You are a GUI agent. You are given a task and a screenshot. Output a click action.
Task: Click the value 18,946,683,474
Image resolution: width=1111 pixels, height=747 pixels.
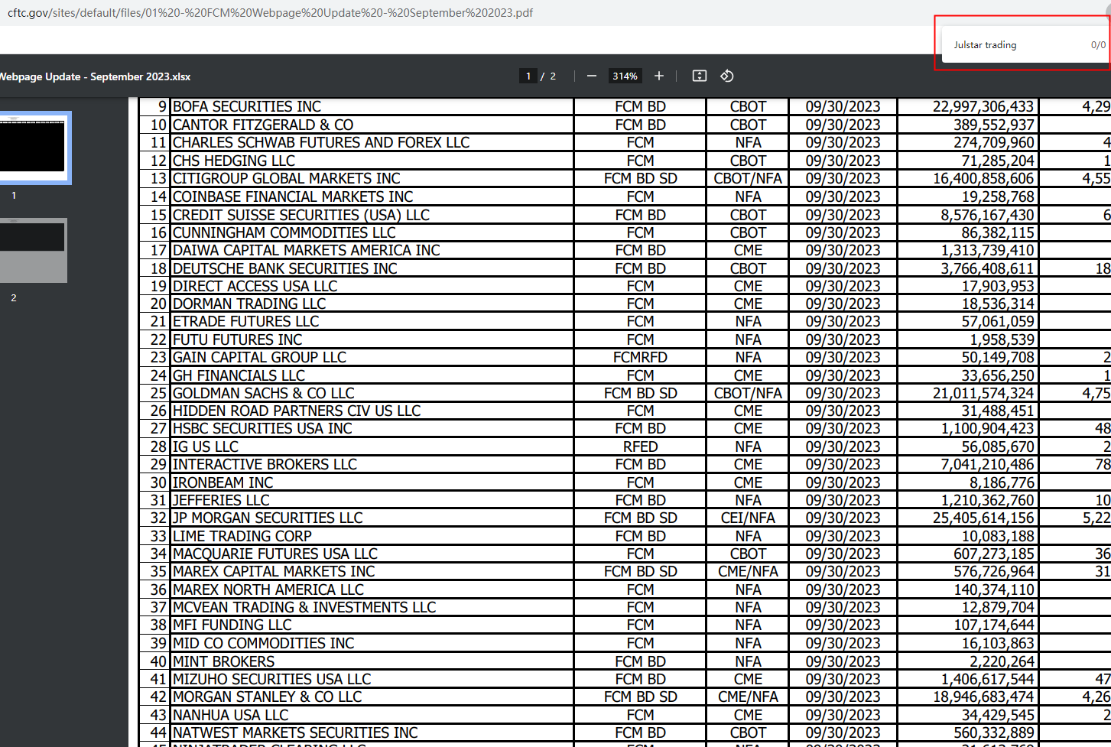pyautogui.click(x=983, y=697)
